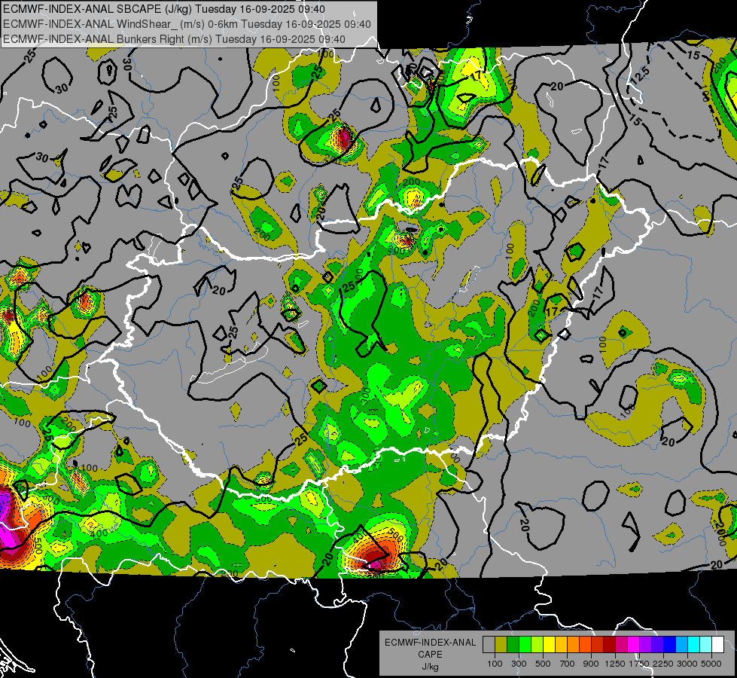Click the 700 tick label in legend

pos(568,664)
